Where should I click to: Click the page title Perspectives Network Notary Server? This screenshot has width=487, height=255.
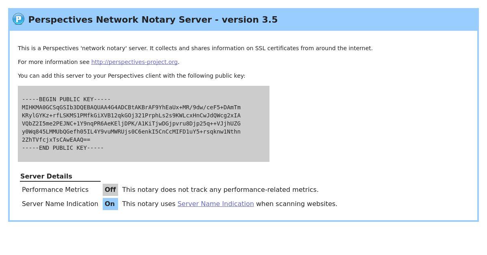(x=153, y=19)
